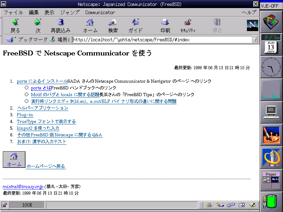Click the 100% progress bar in status bar
The height and width of the screenshot is (212, 283).
pos(27,205)
